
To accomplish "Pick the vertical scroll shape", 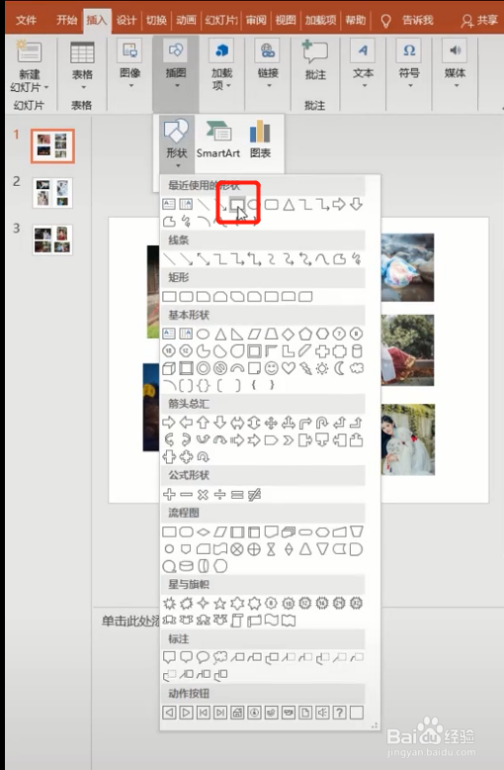I will (237, 621).
